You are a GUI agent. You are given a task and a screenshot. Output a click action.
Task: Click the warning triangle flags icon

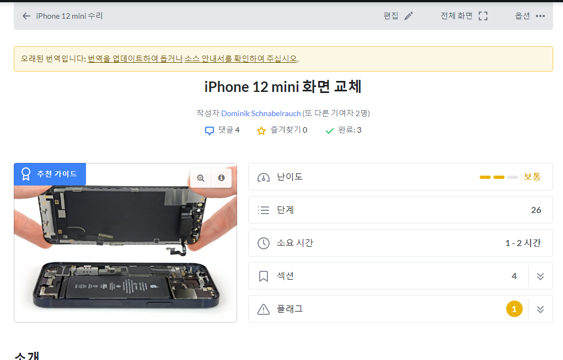[264, 309]
